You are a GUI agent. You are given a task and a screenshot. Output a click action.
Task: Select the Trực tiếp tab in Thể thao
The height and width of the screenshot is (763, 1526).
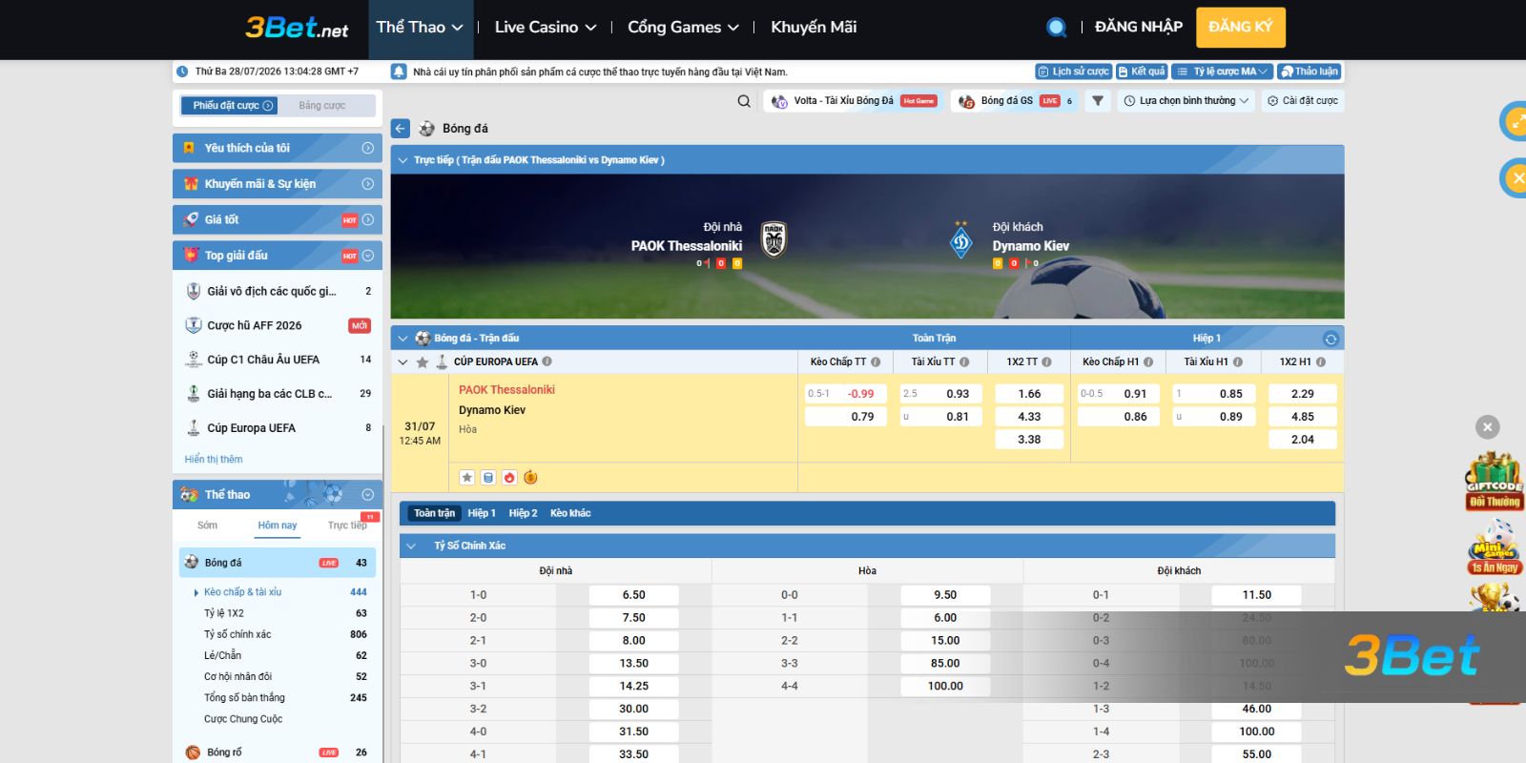point(347,526)
